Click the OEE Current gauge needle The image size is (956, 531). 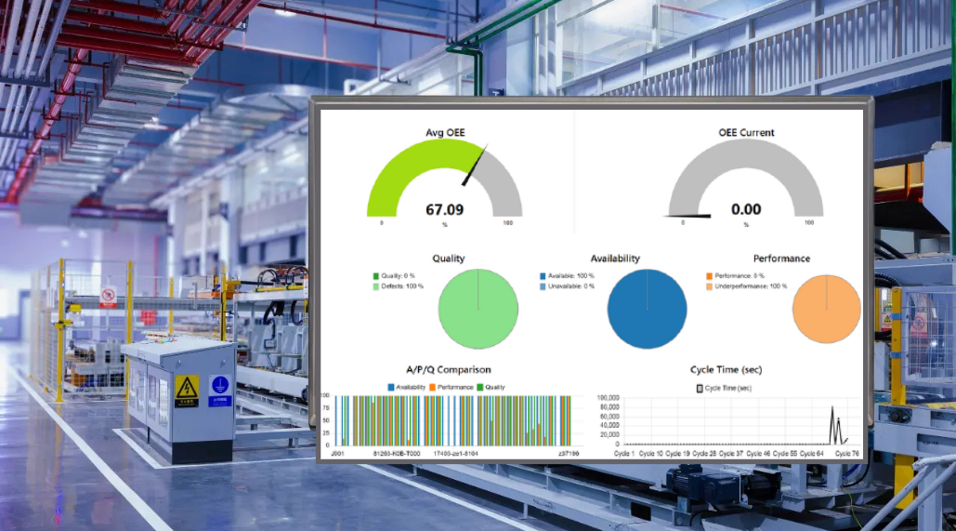(x=688, y=216)
